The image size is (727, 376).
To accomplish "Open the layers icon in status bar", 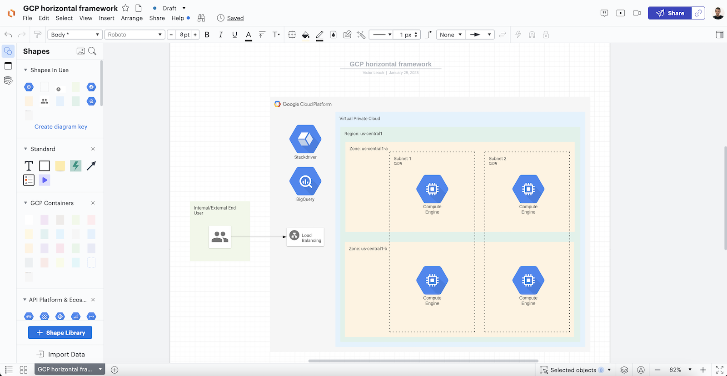I will pyautogui.click(x=624, y=370).
